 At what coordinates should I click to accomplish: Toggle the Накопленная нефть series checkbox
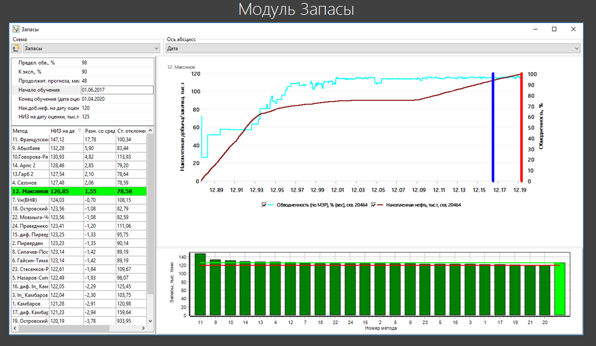pyautogui.click(x=373, y=205)
